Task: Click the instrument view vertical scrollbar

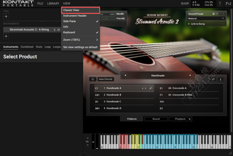Action: 231,71
